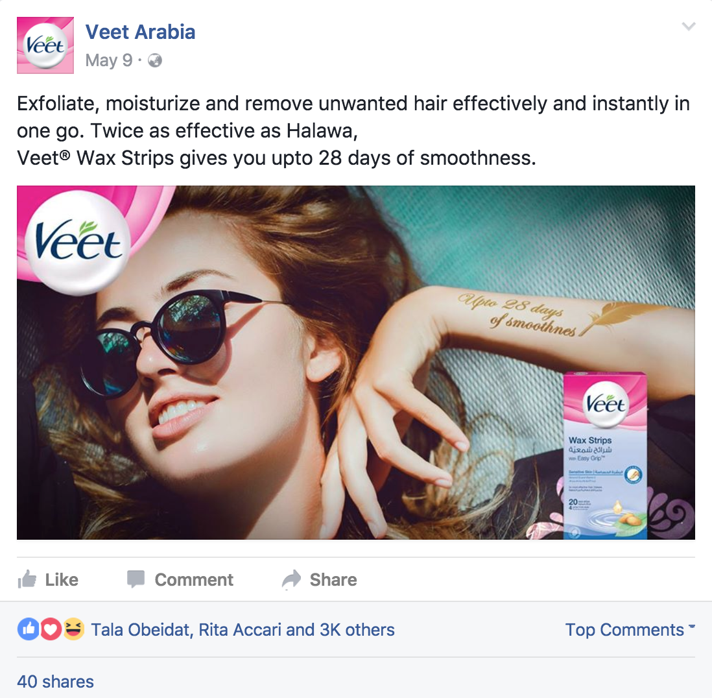
Task: Click the May 9 post timestamp
Action: click(x=109, y=60)
